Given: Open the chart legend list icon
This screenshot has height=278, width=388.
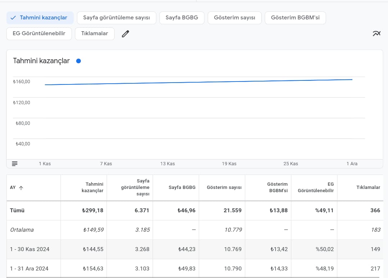Looking at the screenshot, I should 15,163.
